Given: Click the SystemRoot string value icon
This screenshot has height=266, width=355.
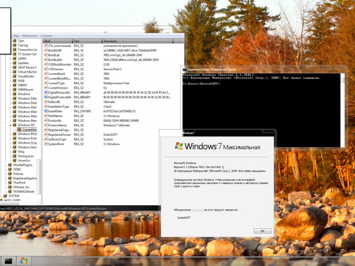Looking at the screenshot, I should (46, 144).
